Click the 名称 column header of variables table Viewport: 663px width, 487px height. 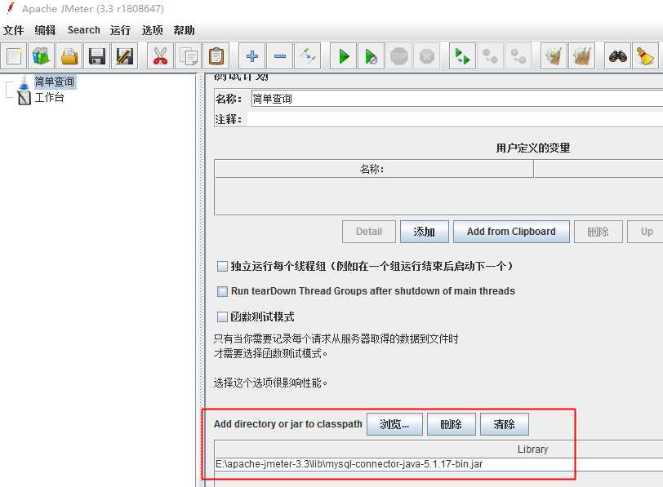coord(374,169)
